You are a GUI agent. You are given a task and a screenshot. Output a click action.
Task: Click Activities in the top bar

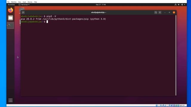11,5
